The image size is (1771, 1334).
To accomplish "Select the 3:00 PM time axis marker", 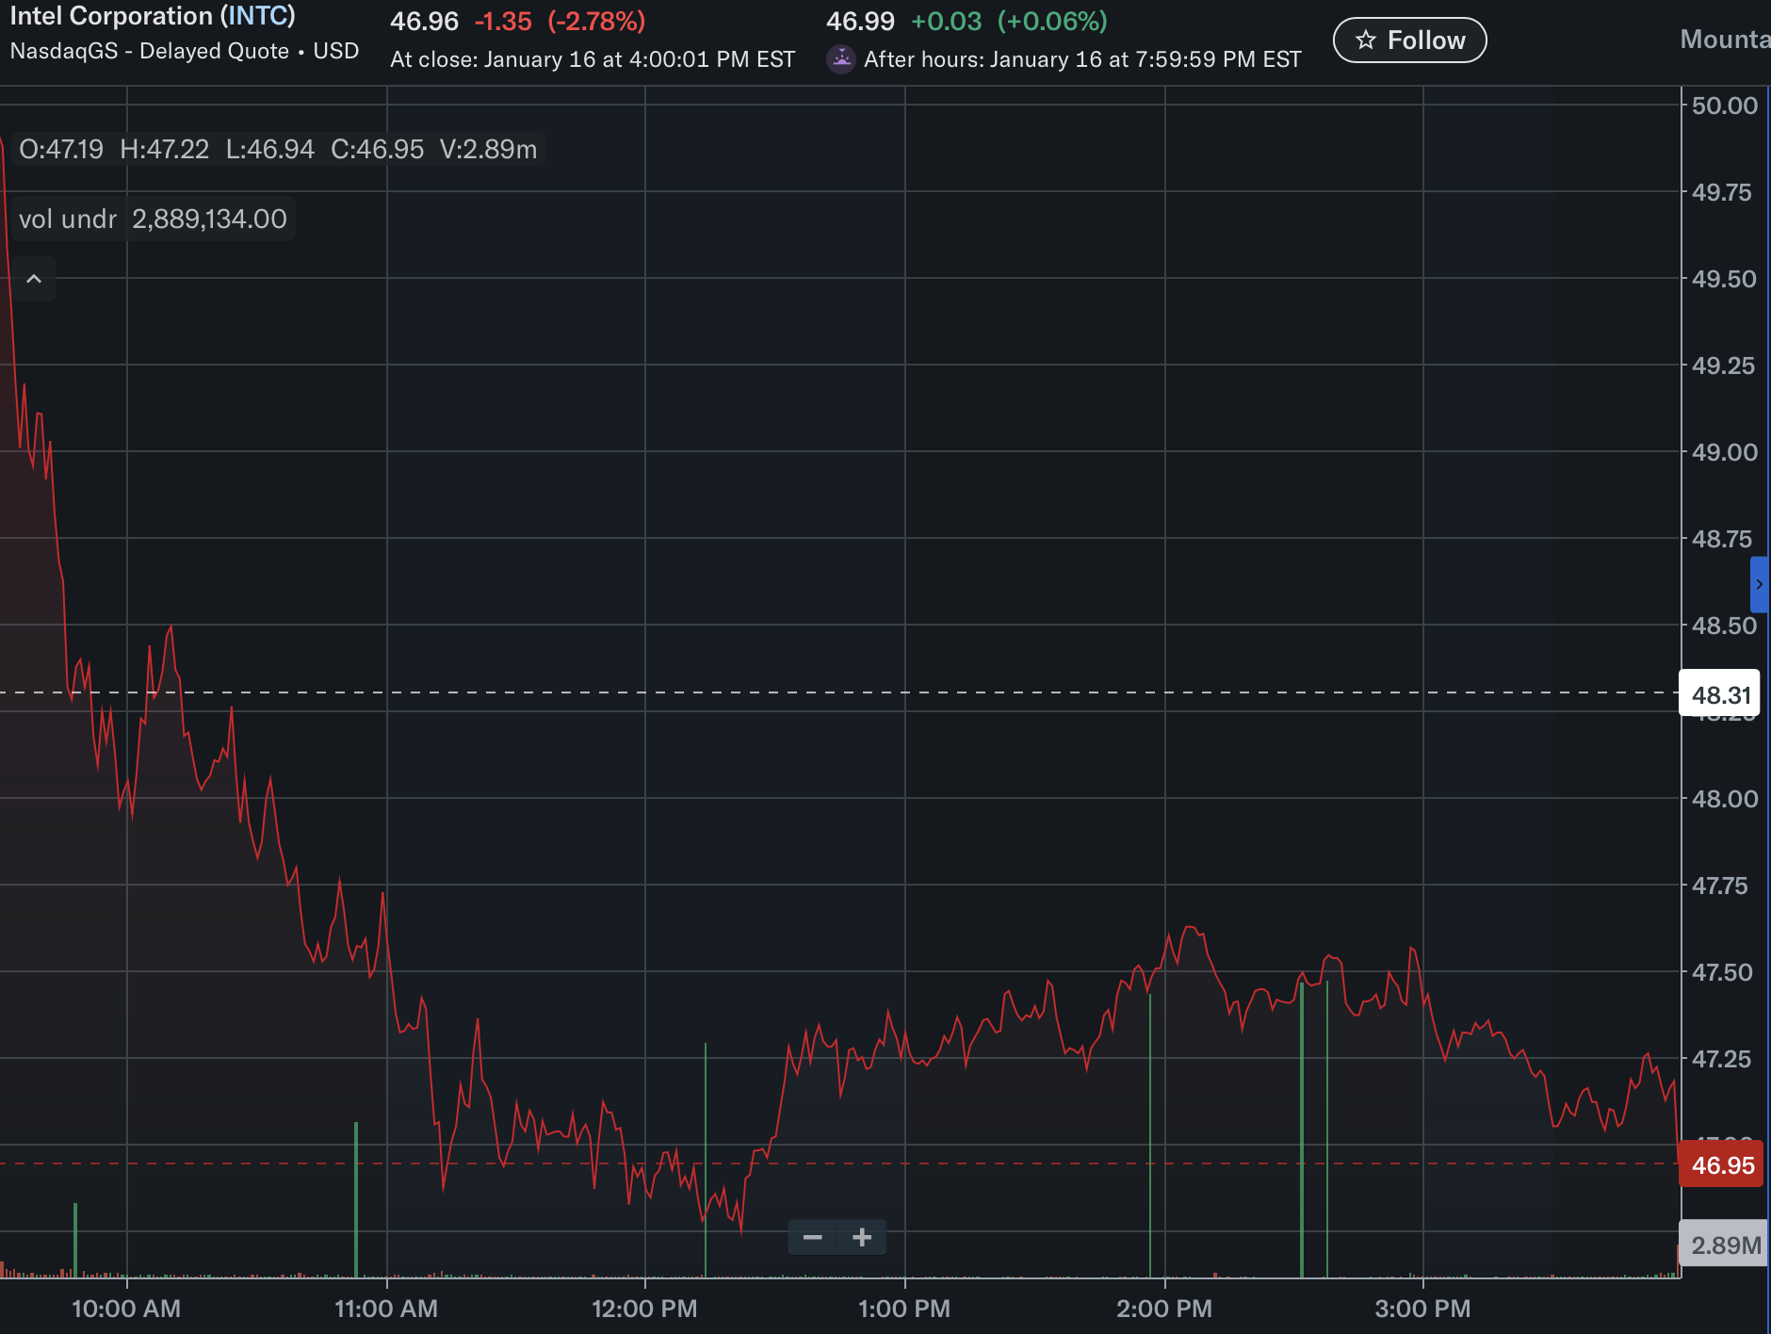I will point(1422,1309).
